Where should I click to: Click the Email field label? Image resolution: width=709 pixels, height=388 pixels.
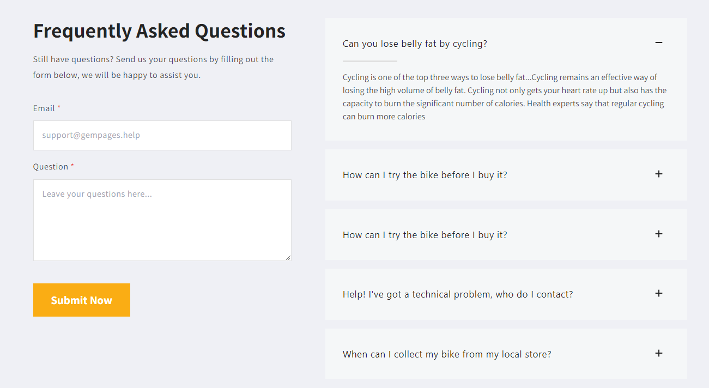click(44, 108)
